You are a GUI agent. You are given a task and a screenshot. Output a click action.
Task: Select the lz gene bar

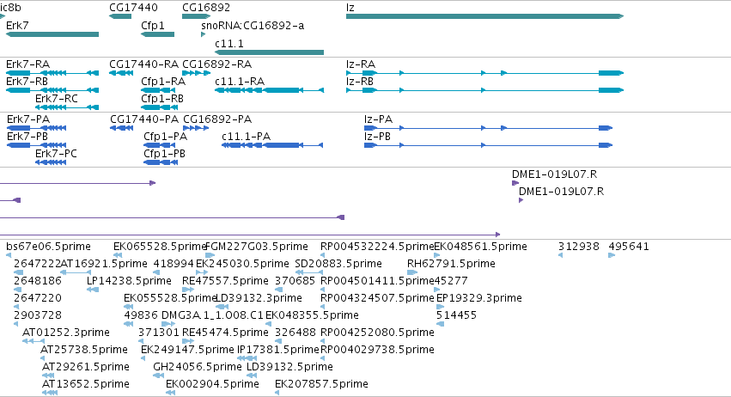pyautogui.click(x=484, y=17)
